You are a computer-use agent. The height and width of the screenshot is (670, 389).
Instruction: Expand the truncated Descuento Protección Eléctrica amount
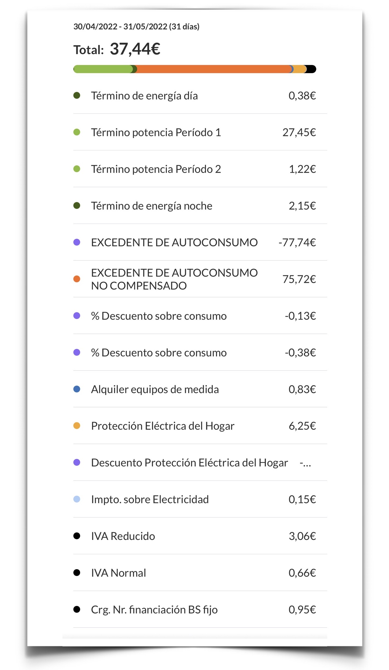tap(305, 463)
